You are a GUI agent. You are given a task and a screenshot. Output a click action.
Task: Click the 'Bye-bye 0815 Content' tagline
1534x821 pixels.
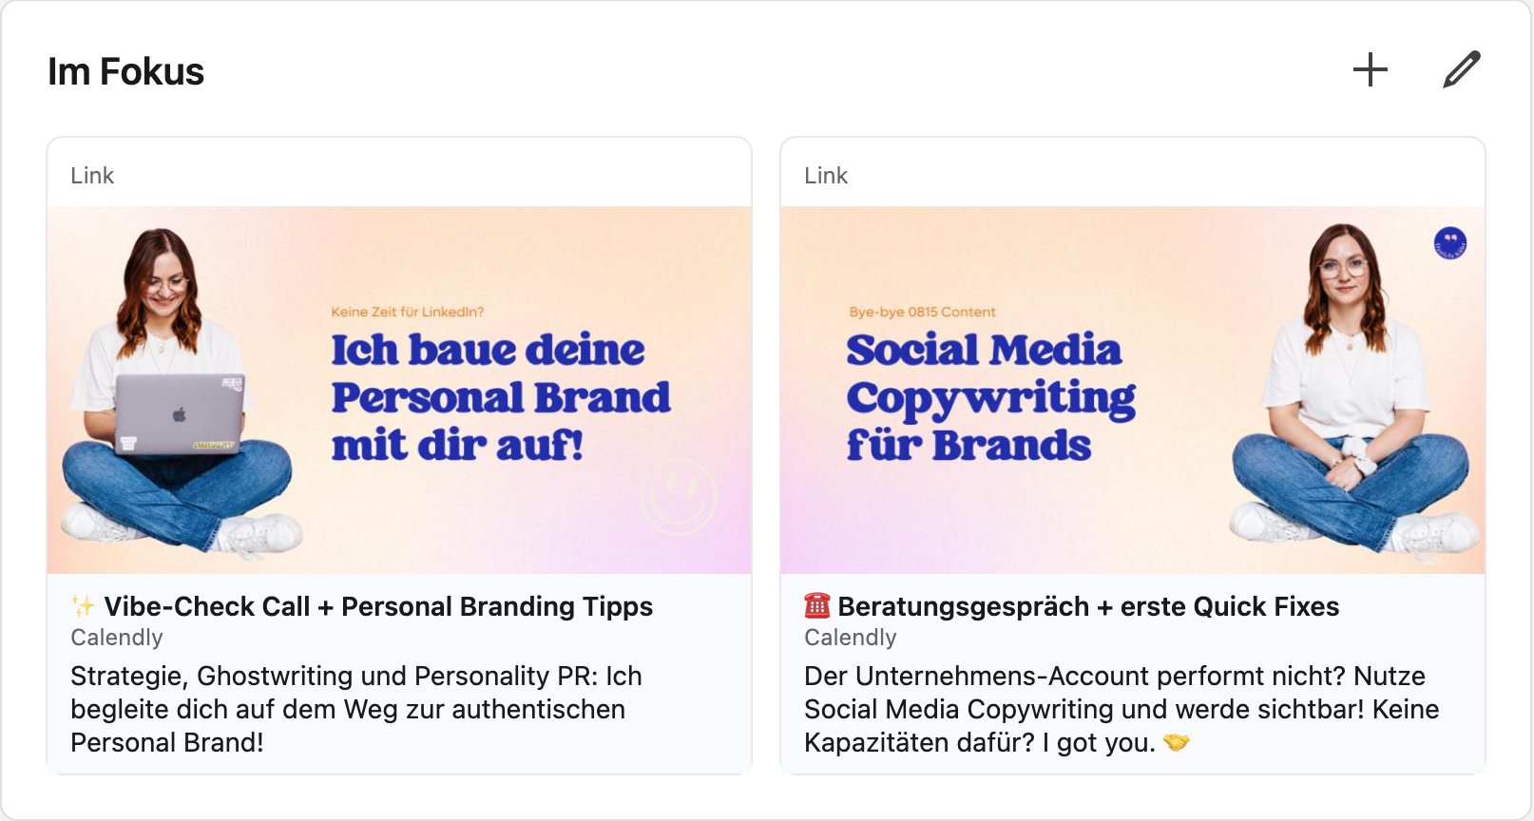coord(922,312)
